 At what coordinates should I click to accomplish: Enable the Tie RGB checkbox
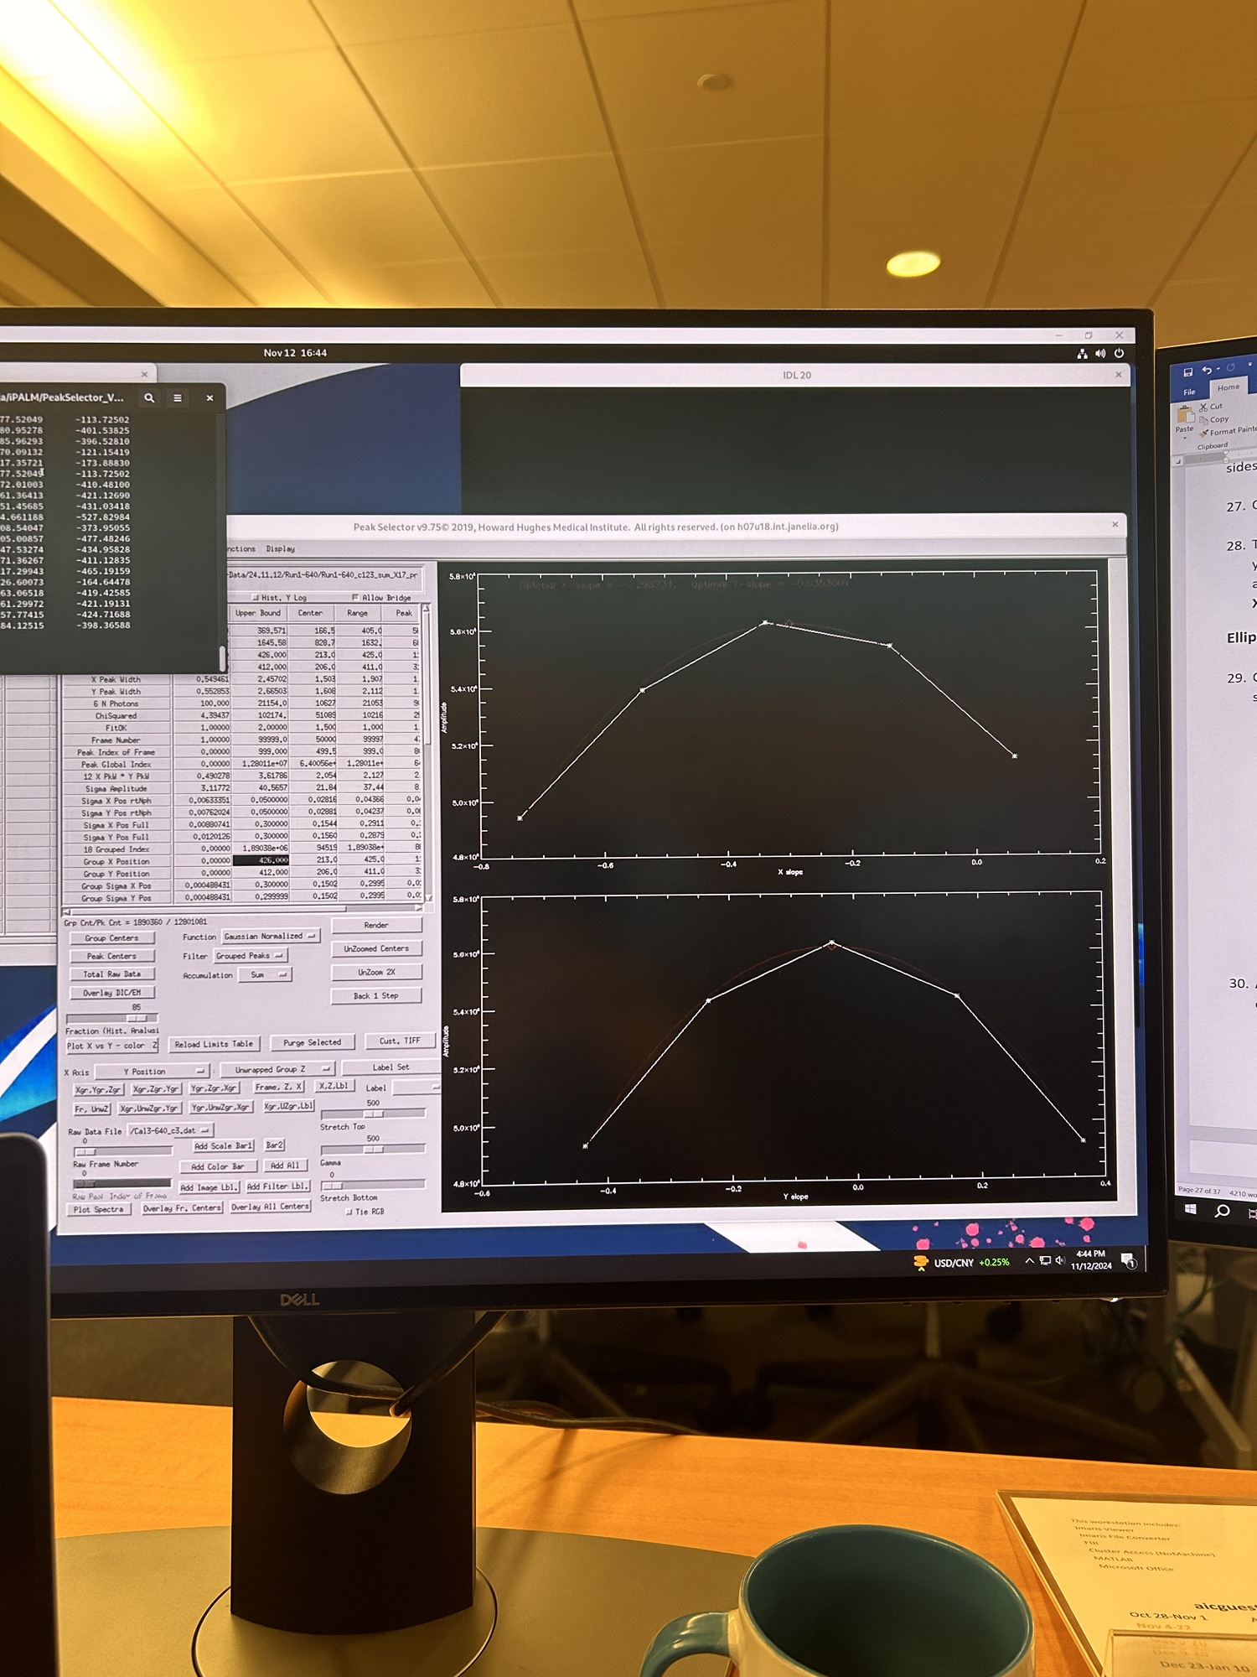(349, 1212)
